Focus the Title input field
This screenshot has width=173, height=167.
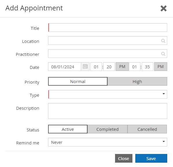tap(108, 27)
